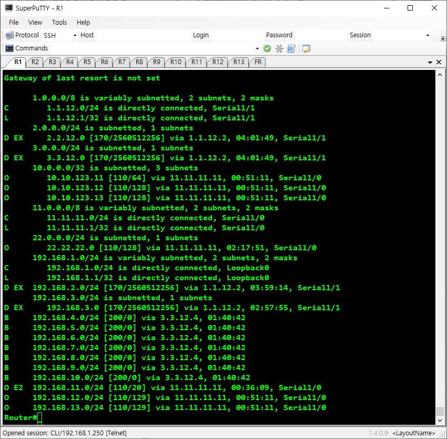Focus the Password input field

point(320,35)
